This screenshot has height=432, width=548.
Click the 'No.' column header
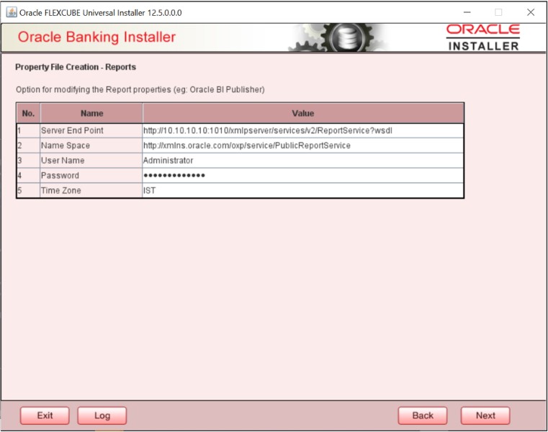pos(28,113)
